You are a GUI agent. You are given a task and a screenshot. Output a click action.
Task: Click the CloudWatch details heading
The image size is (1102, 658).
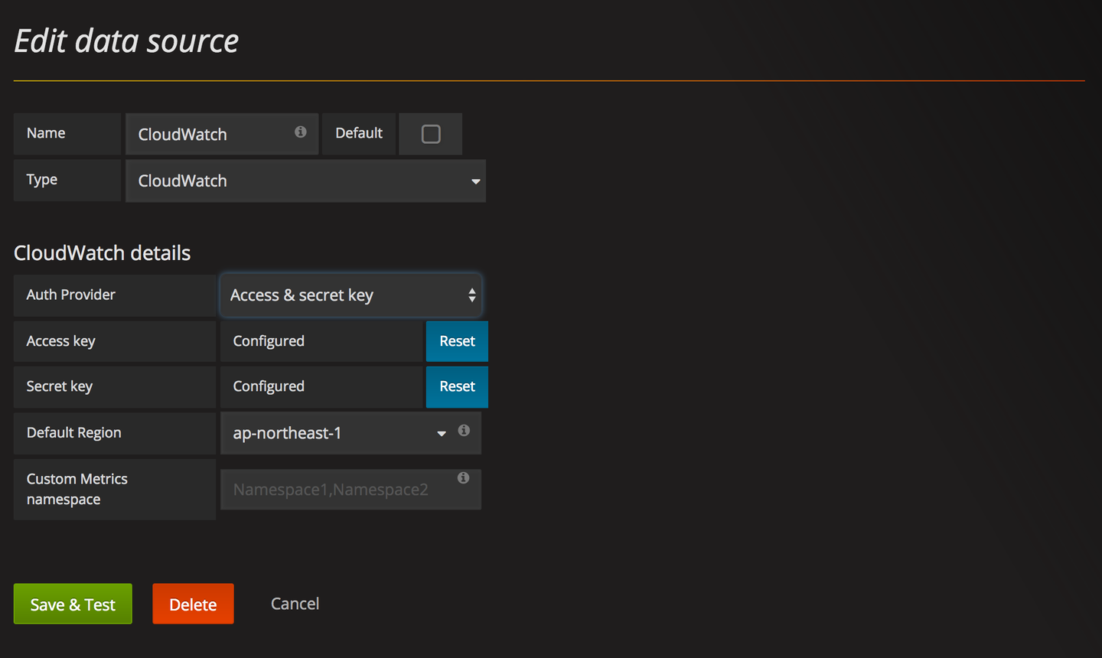point(103,253)
